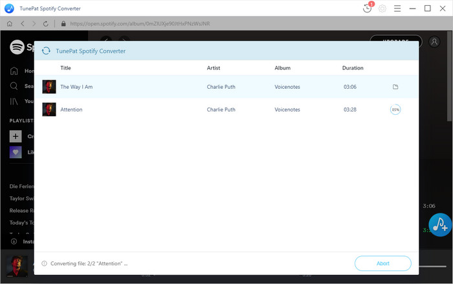Click the Album column header
The height and width of the screenshot is (284, 453).
click(x=283, y=67)
